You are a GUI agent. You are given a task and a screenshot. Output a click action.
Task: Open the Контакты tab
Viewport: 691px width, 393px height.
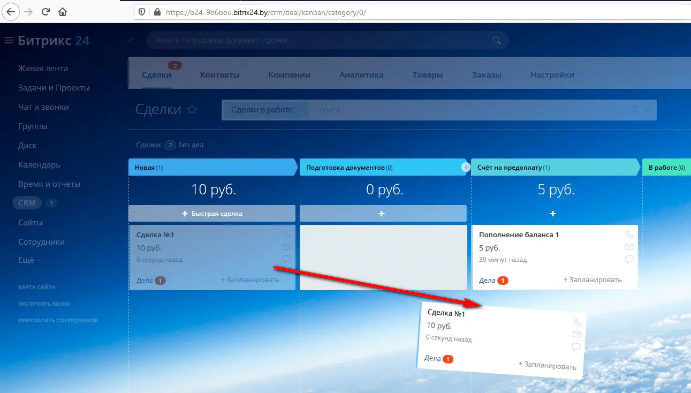tap(219, 75)
